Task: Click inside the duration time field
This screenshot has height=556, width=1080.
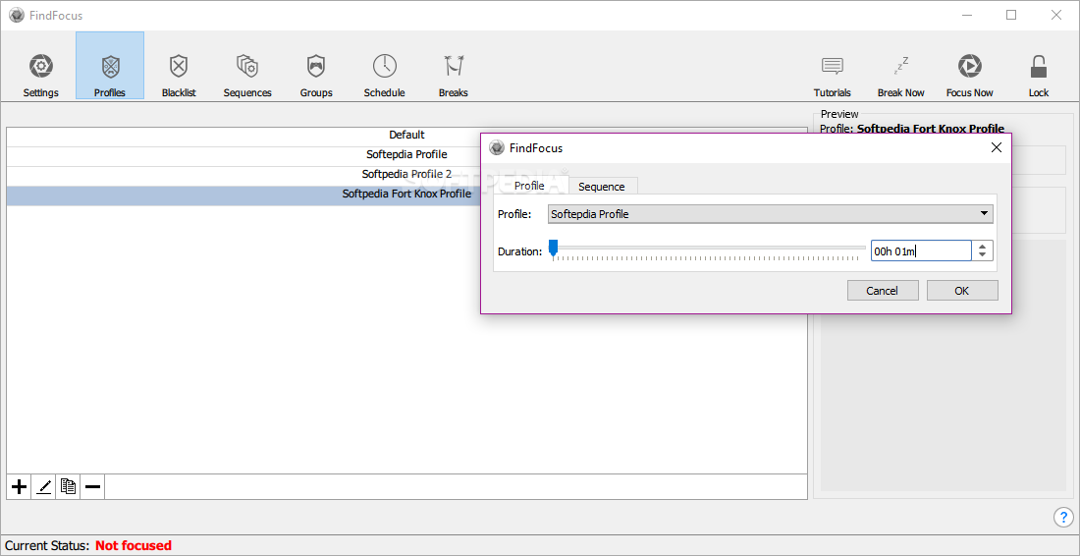Action: coord(921,251)
